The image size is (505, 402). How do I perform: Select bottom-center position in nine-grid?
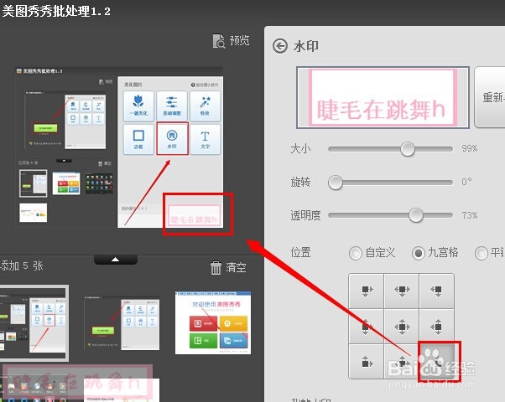point(402,362)
